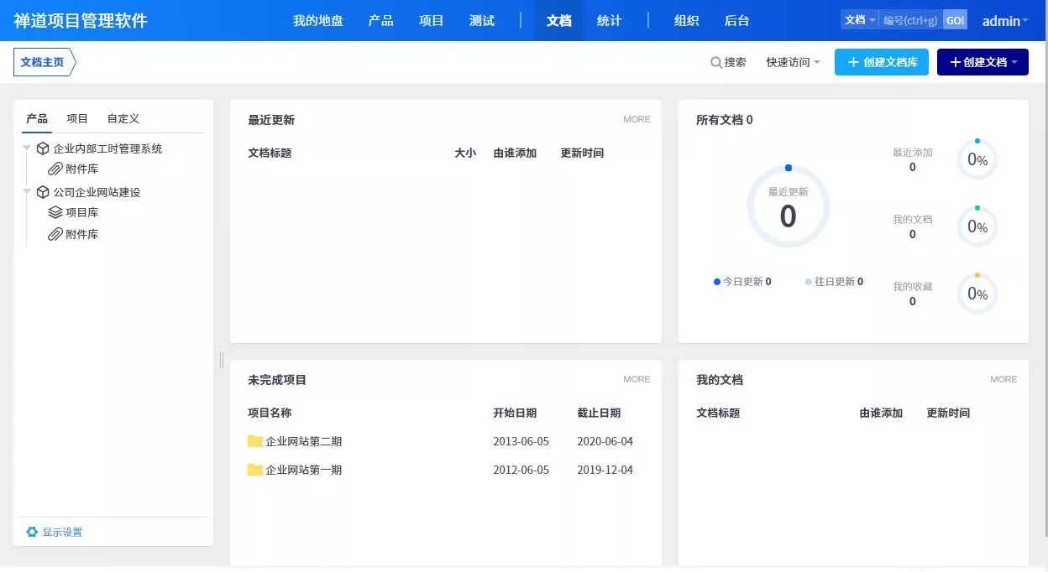Click the sidebar resize handle
This screenshot has width=1048, height=572.
coord(222,359)
